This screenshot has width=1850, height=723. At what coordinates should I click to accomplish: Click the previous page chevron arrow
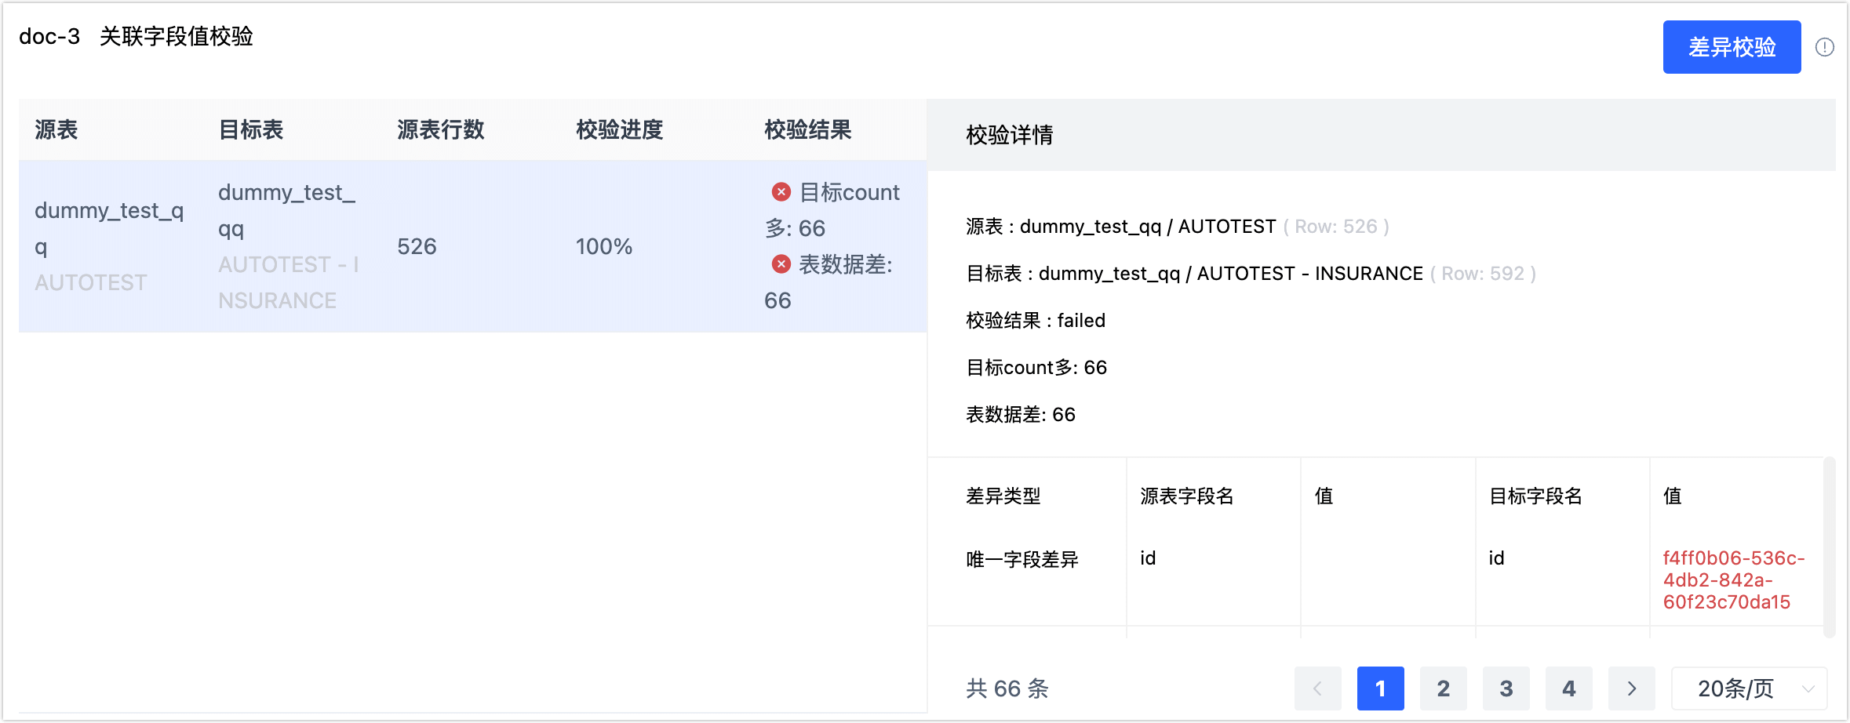point(1318,688)
